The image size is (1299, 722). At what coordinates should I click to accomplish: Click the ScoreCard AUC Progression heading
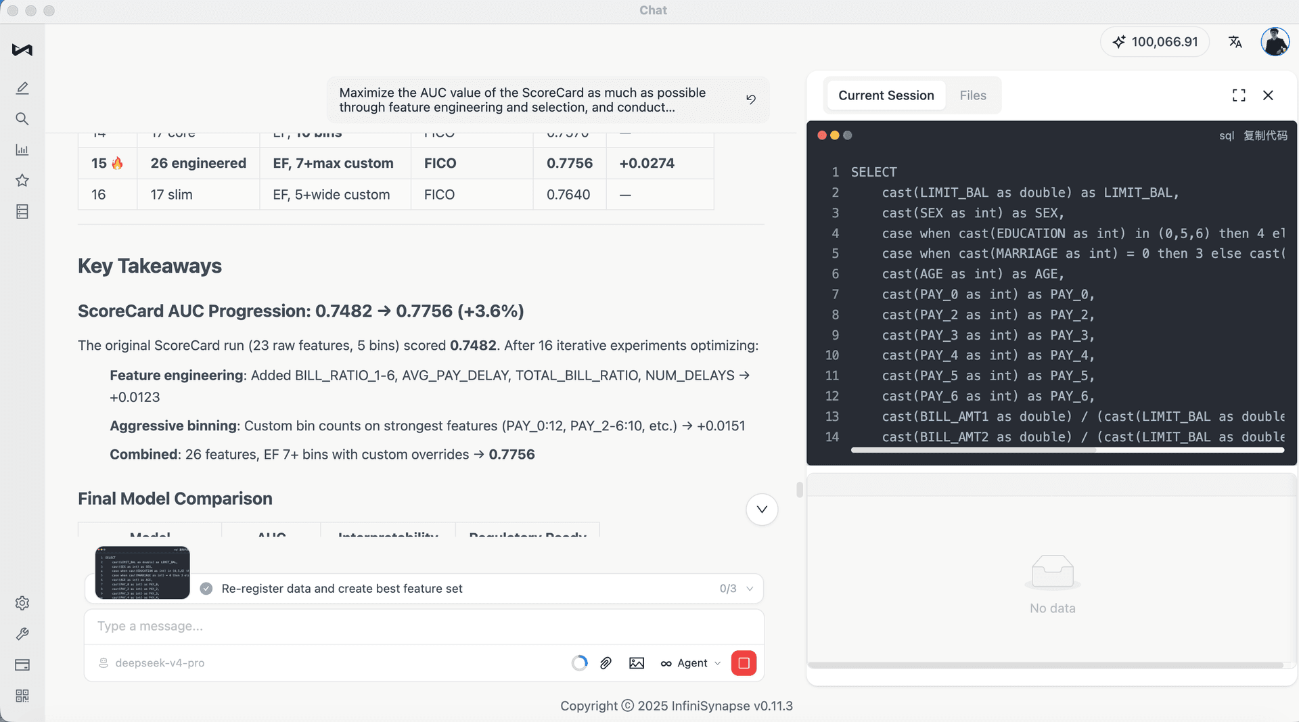pos(301,311)
